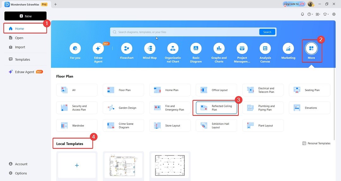Click the Upgrade to V15 button
The height and width of the screenshot is (181, 341).
(x=294, y=4)
